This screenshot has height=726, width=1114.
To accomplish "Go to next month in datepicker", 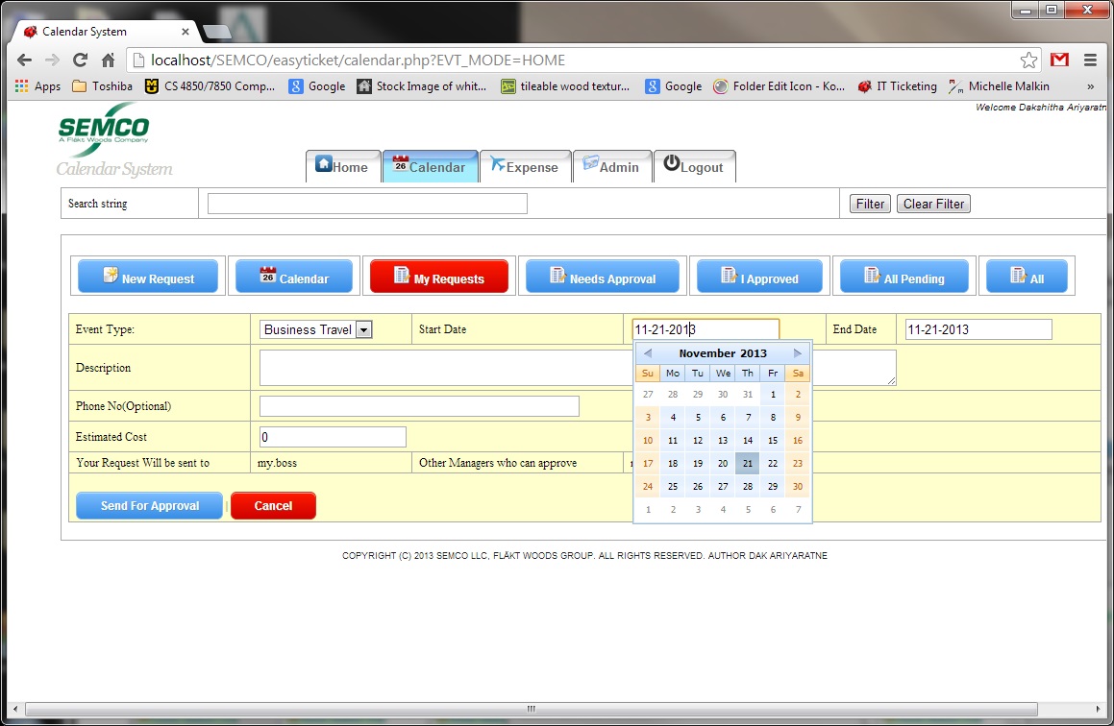I will [798, 353].
